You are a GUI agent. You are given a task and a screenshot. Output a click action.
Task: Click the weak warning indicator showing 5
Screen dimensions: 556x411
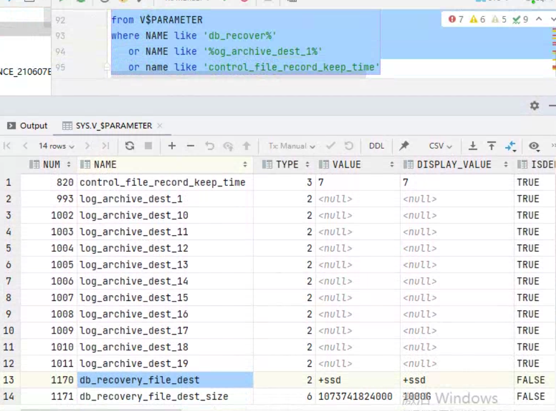(x=499, y=19)
